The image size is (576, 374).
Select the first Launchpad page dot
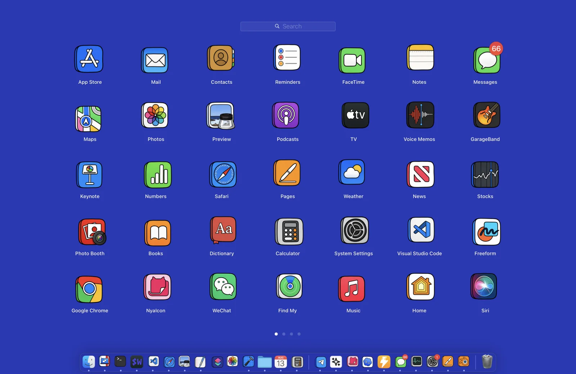pos(276,334)
